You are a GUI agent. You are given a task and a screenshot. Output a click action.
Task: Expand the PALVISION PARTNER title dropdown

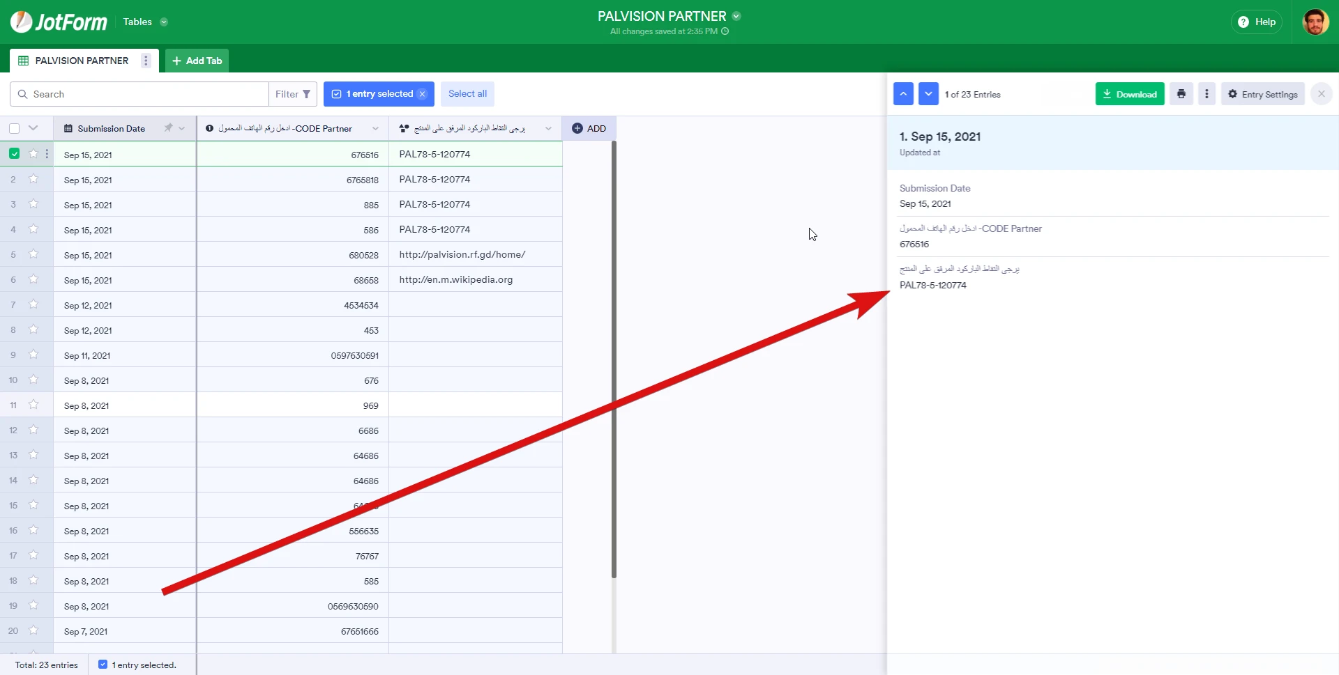click(736, 16)
